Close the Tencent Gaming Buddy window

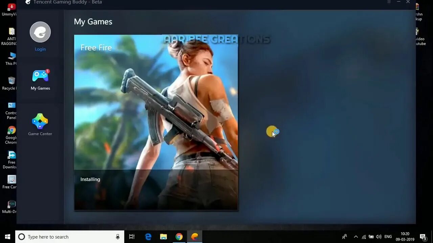(408, 2)
